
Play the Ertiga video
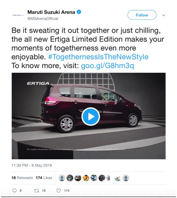coord(91,116)
